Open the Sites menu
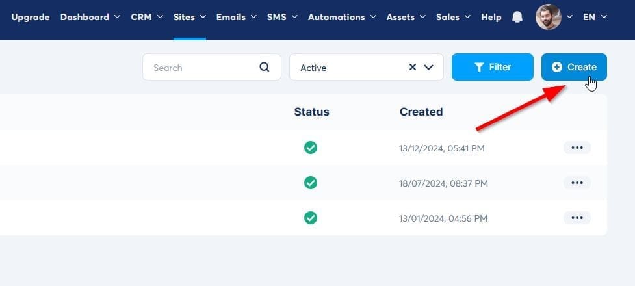Image resolution: width=635 pixels, height=286 pixels. click(189, 17)
